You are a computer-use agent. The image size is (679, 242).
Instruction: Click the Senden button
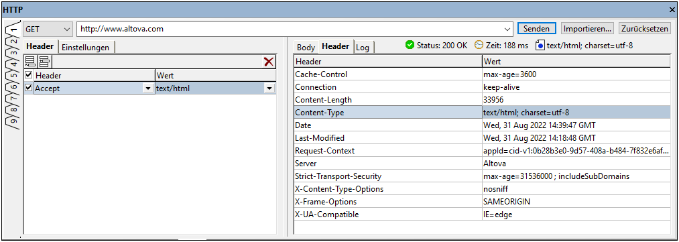537,29
